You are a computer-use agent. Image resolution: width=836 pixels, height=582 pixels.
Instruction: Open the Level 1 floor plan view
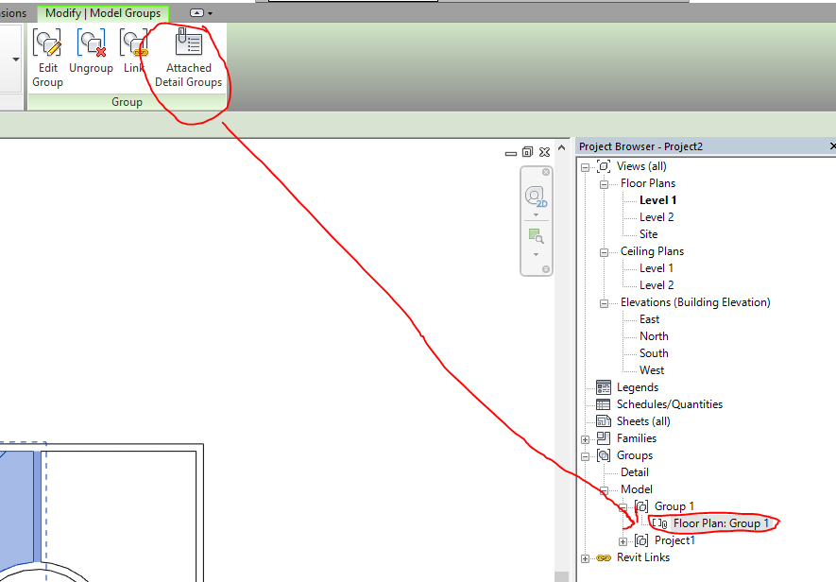pos(657,199)
